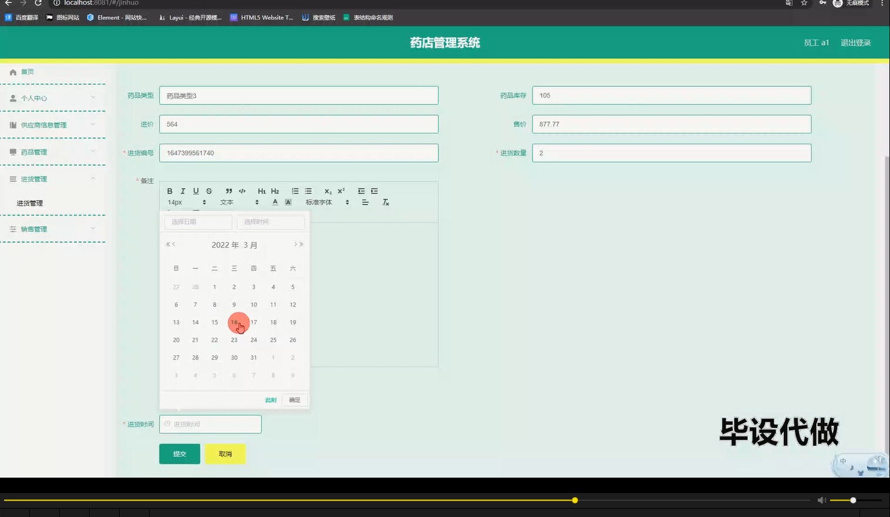Viewport: 890px width, 517px height.
Task: Submit the form with 提交 button
Action: coord(180,454)
